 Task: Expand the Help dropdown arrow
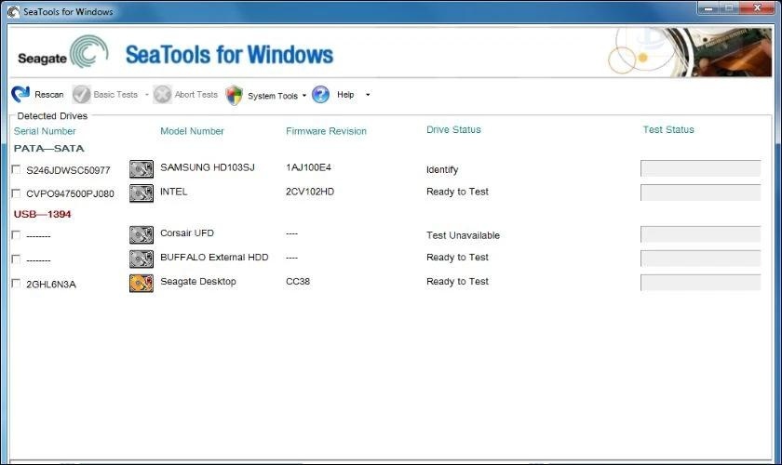pyautogui.click(x=368, y=95)
